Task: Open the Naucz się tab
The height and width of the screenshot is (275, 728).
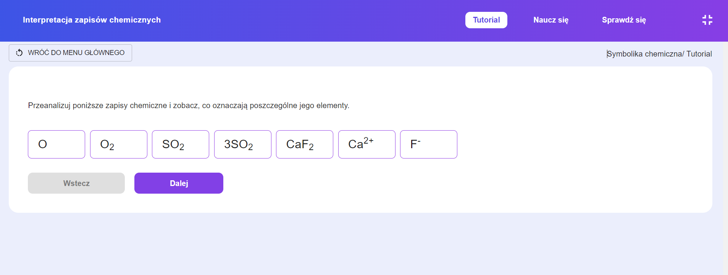Action: [550, 20]
